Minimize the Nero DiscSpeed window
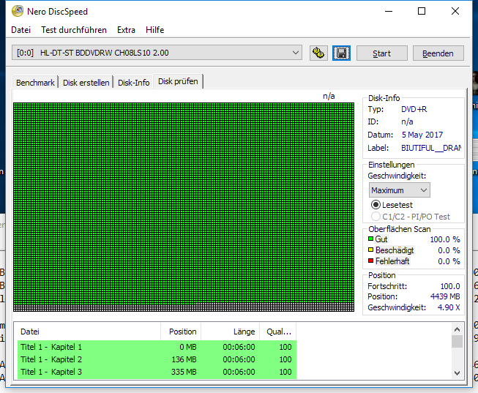 (x=389, y=11)
